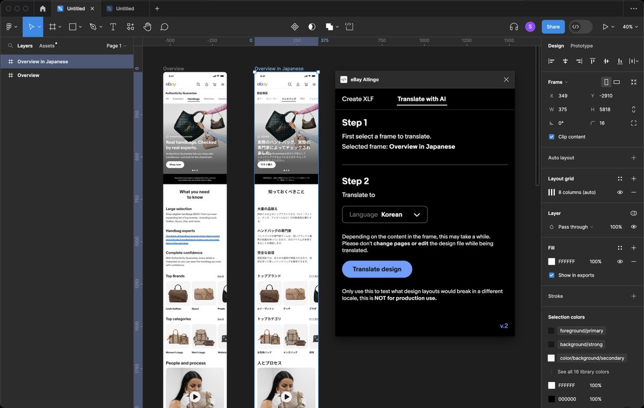Open new tab with plus
The image size is (644, 408).
click(x=157, y=9)
